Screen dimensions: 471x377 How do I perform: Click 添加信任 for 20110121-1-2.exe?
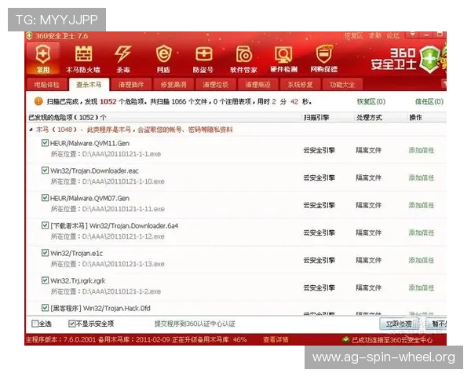(421, 288)
